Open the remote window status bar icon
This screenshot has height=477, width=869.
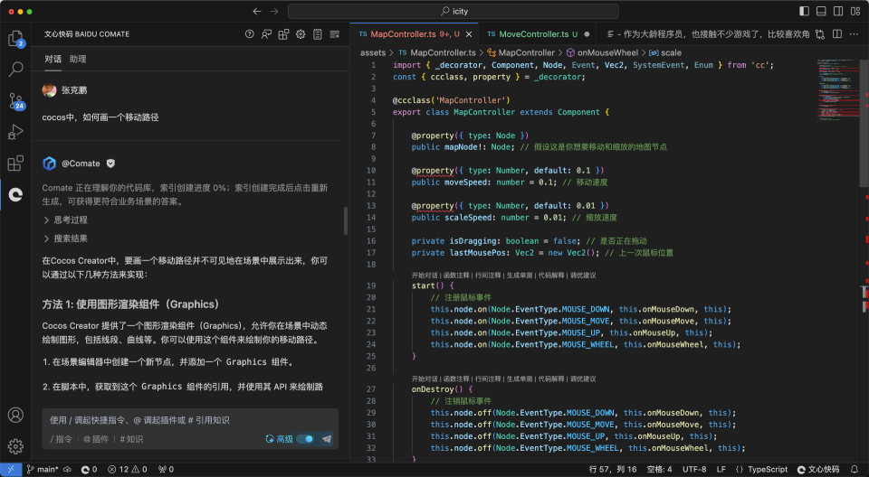pyautogui.click(x=11, y=469)
